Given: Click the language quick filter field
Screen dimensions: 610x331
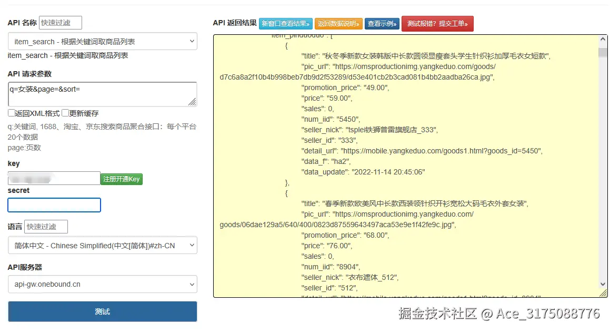Looking at the screenshot, I should coord(46,227).
